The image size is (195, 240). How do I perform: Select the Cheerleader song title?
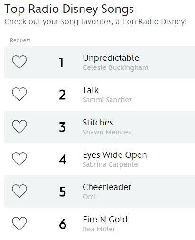click(x=107, y=187)
